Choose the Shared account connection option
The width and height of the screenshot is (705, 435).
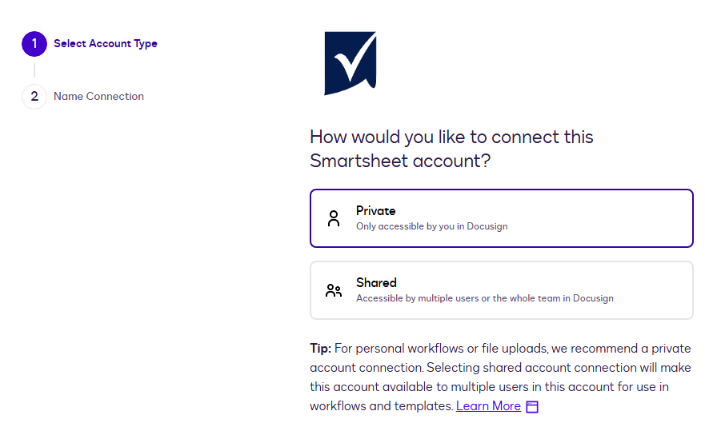click(501, 290)
